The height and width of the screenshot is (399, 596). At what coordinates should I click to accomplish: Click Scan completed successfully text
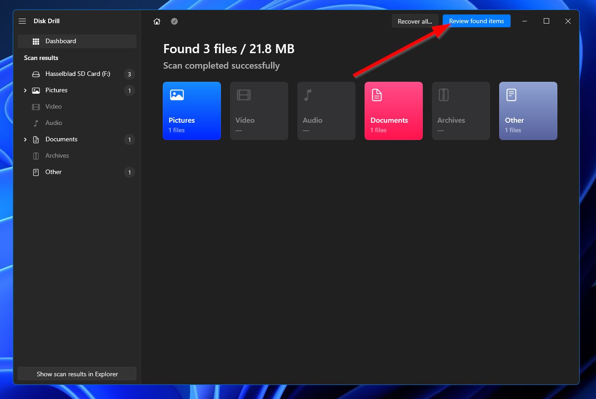coord(221,65)
